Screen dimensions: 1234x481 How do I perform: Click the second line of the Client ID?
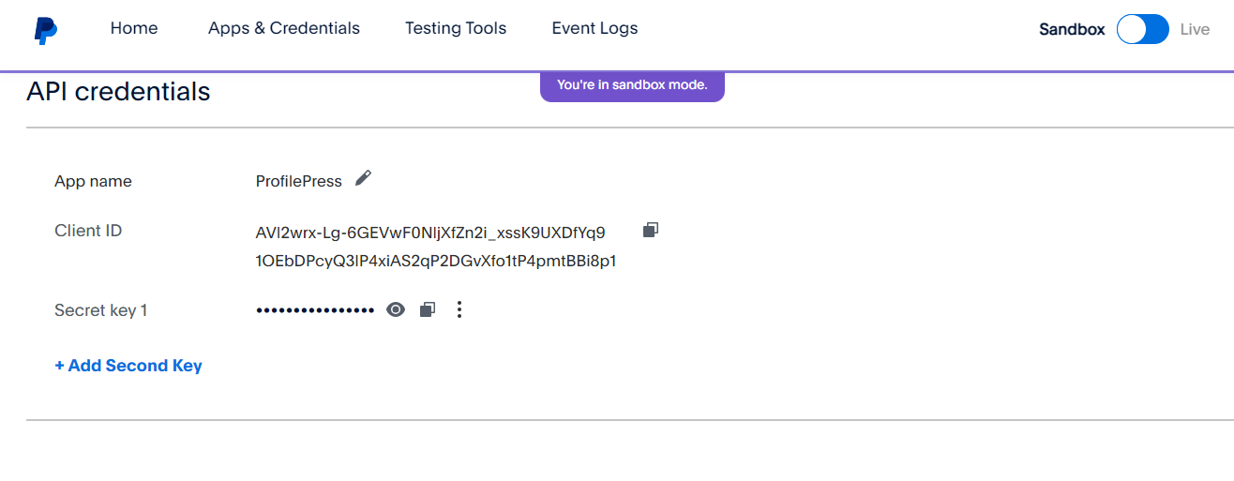(x=436, y=261)
